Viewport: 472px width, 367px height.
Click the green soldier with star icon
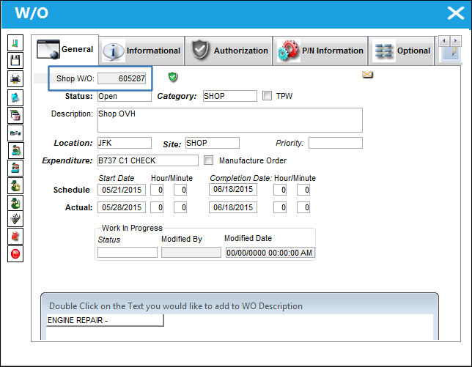pos(15,185)
